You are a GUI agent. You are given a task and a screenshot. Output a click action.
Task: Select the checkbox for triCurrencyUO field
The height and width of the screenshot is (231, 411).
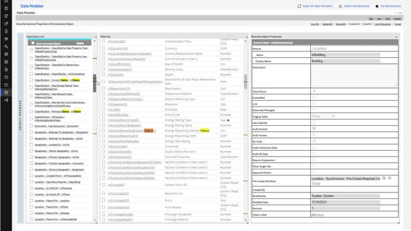103,48
